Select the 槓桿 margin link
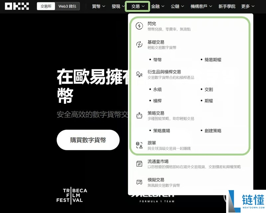Screen dimensions: 266x213 click(x=157, y=101)
